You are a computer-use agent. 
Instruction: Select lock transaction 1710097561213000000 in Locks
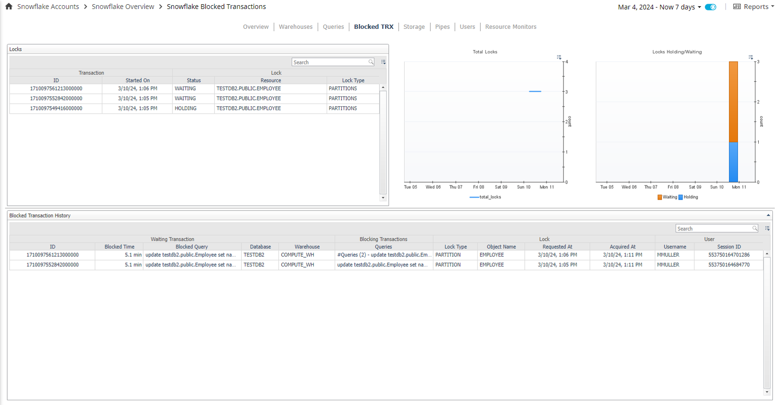56,88
